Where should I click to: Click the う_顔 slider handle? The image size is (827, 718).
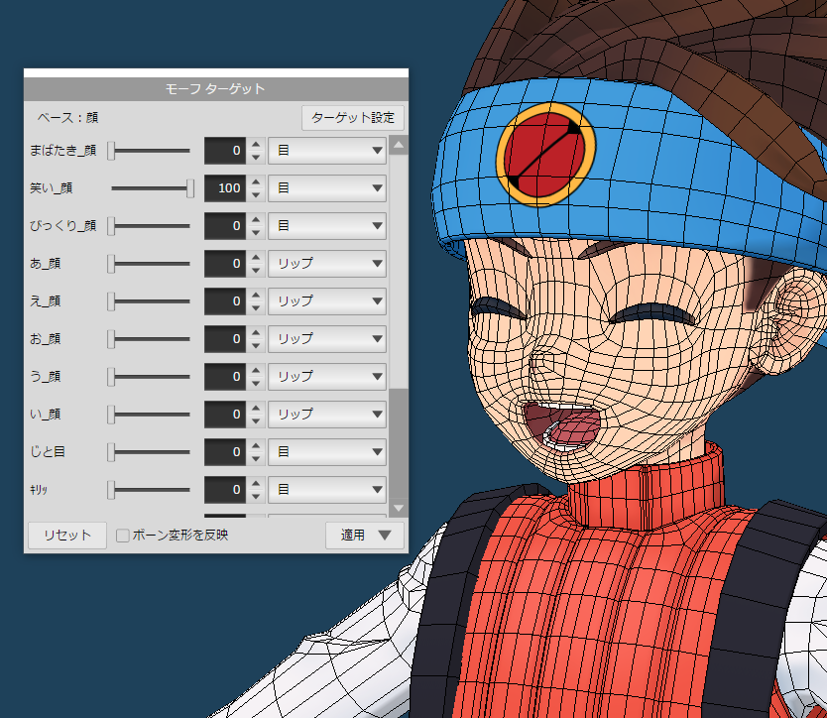(111, 377)
